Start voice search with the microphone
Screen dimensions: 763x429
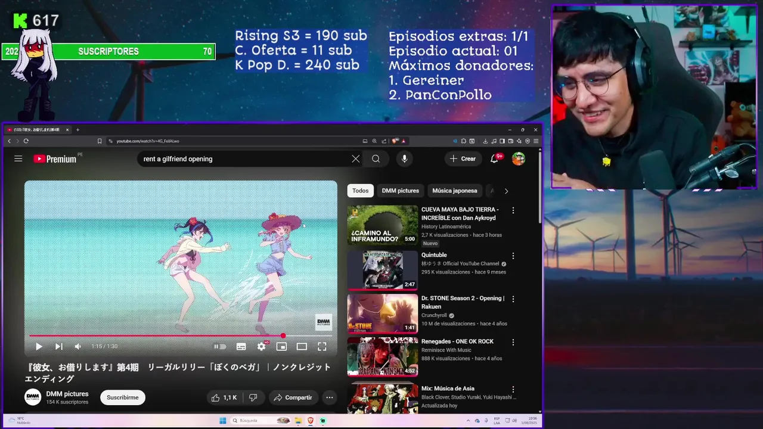pyautogui.click(x=404, y=158)
